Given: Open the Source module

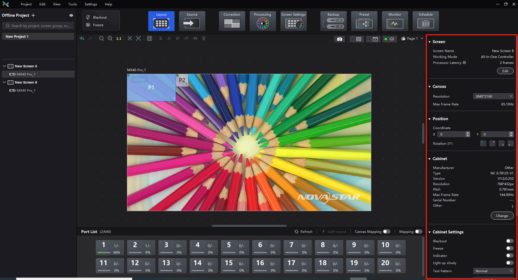Looking at the screenshot, I should click(192, 21).
